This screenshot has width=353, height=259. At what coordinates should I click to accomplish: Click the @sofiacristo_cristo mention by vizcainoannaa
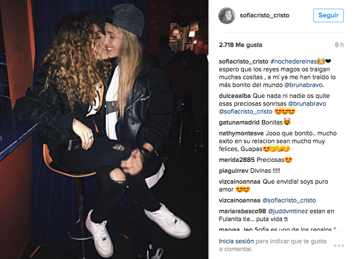(x=289, y=200)
